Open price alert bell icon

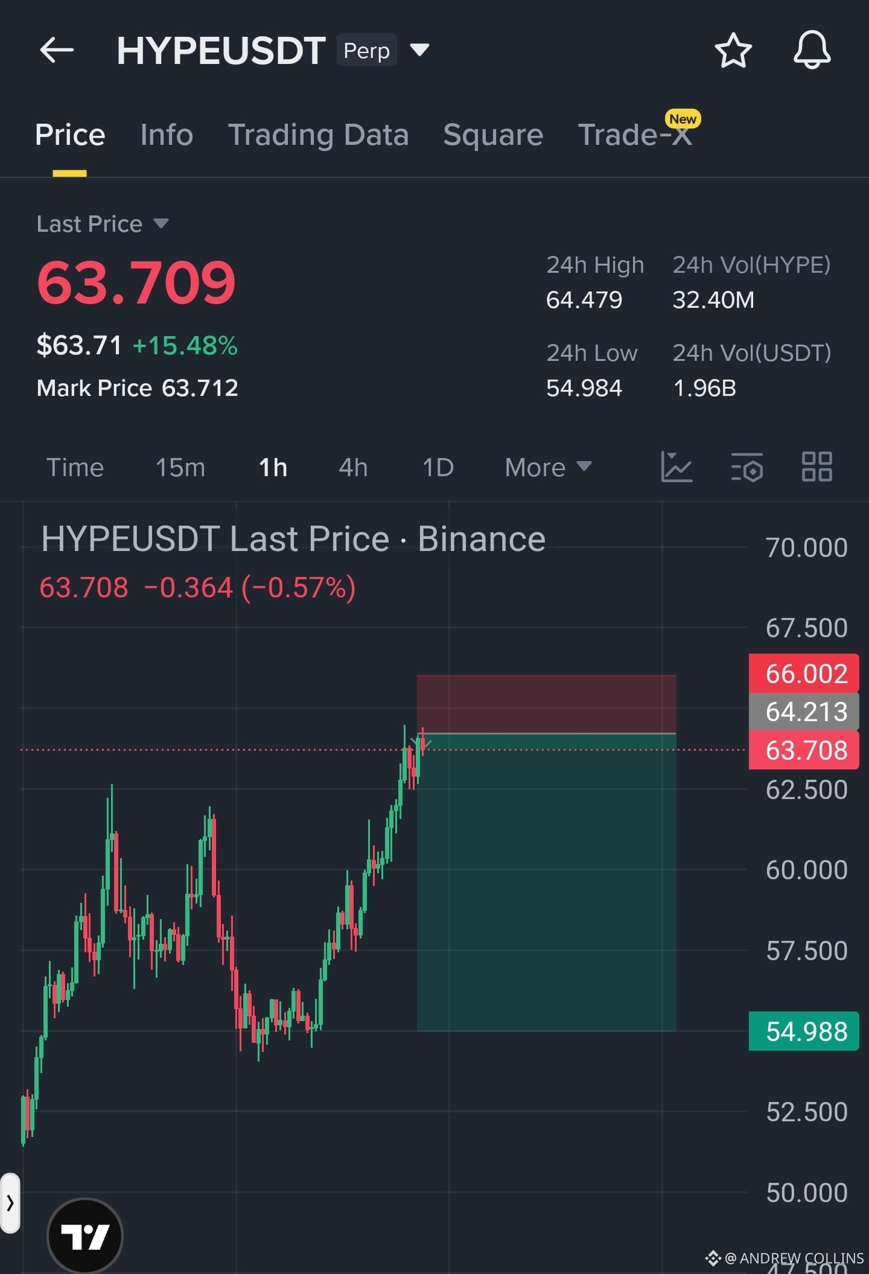(812, 50)
